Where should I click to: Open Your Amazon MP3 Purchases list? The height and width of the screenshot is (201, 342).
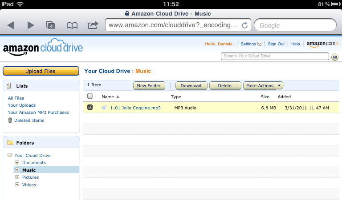[38, 113]
